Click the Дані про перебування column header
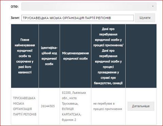Screen dimensions: 163x126 click(108, 56)
